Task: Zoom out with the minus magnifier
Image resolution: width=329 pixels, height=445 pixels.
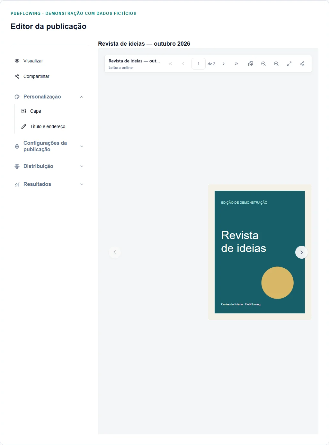Action: (263, 64)
